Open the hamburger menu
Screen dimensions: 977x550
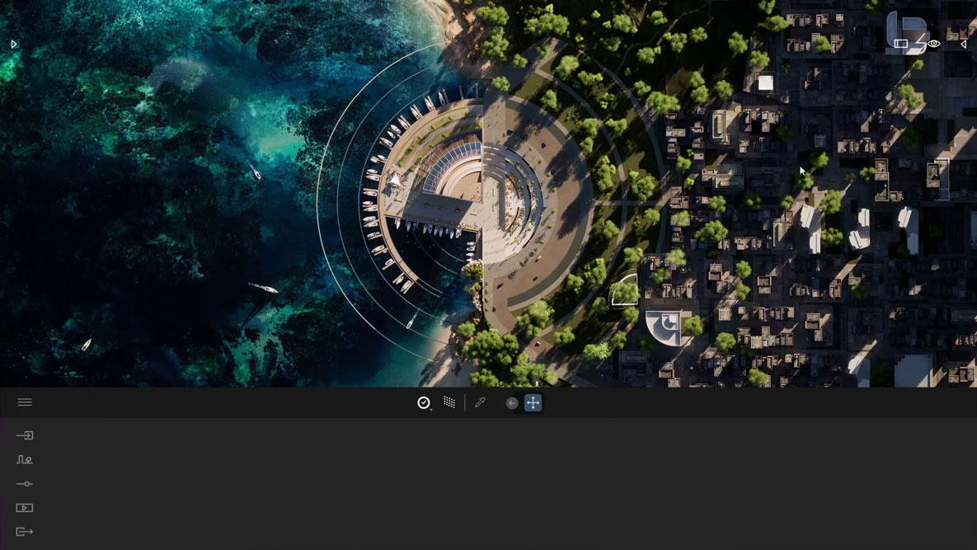click(25, 402)
